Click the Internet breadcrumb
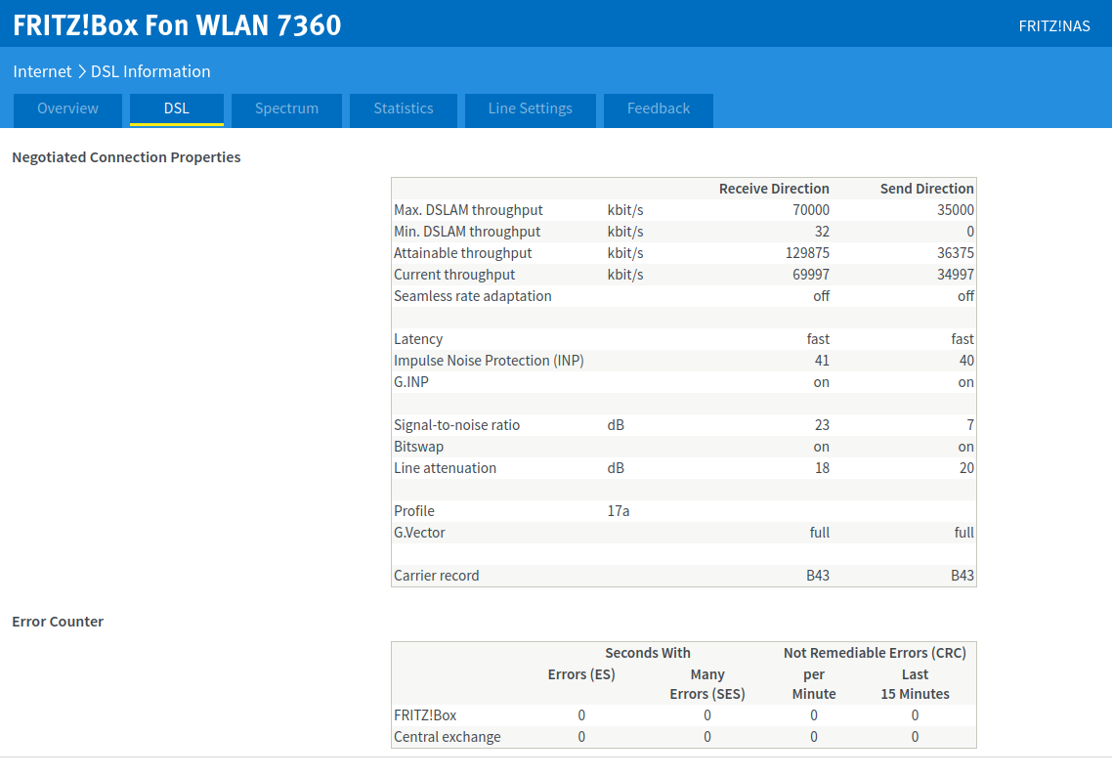 [x=42, y=71]
